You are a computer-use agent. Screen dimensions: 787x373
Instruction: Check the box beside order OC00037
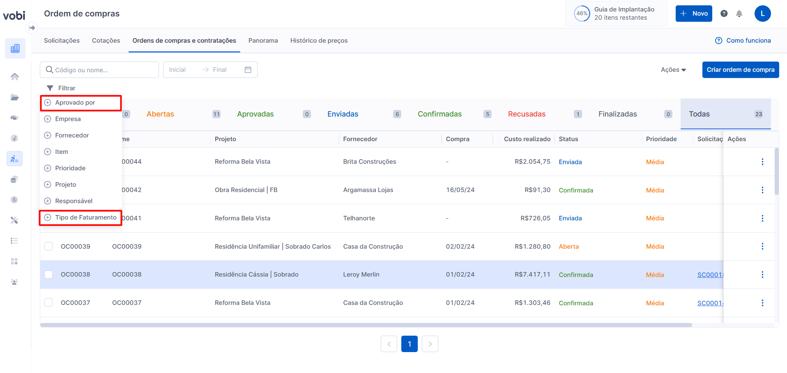pos(48,303)
